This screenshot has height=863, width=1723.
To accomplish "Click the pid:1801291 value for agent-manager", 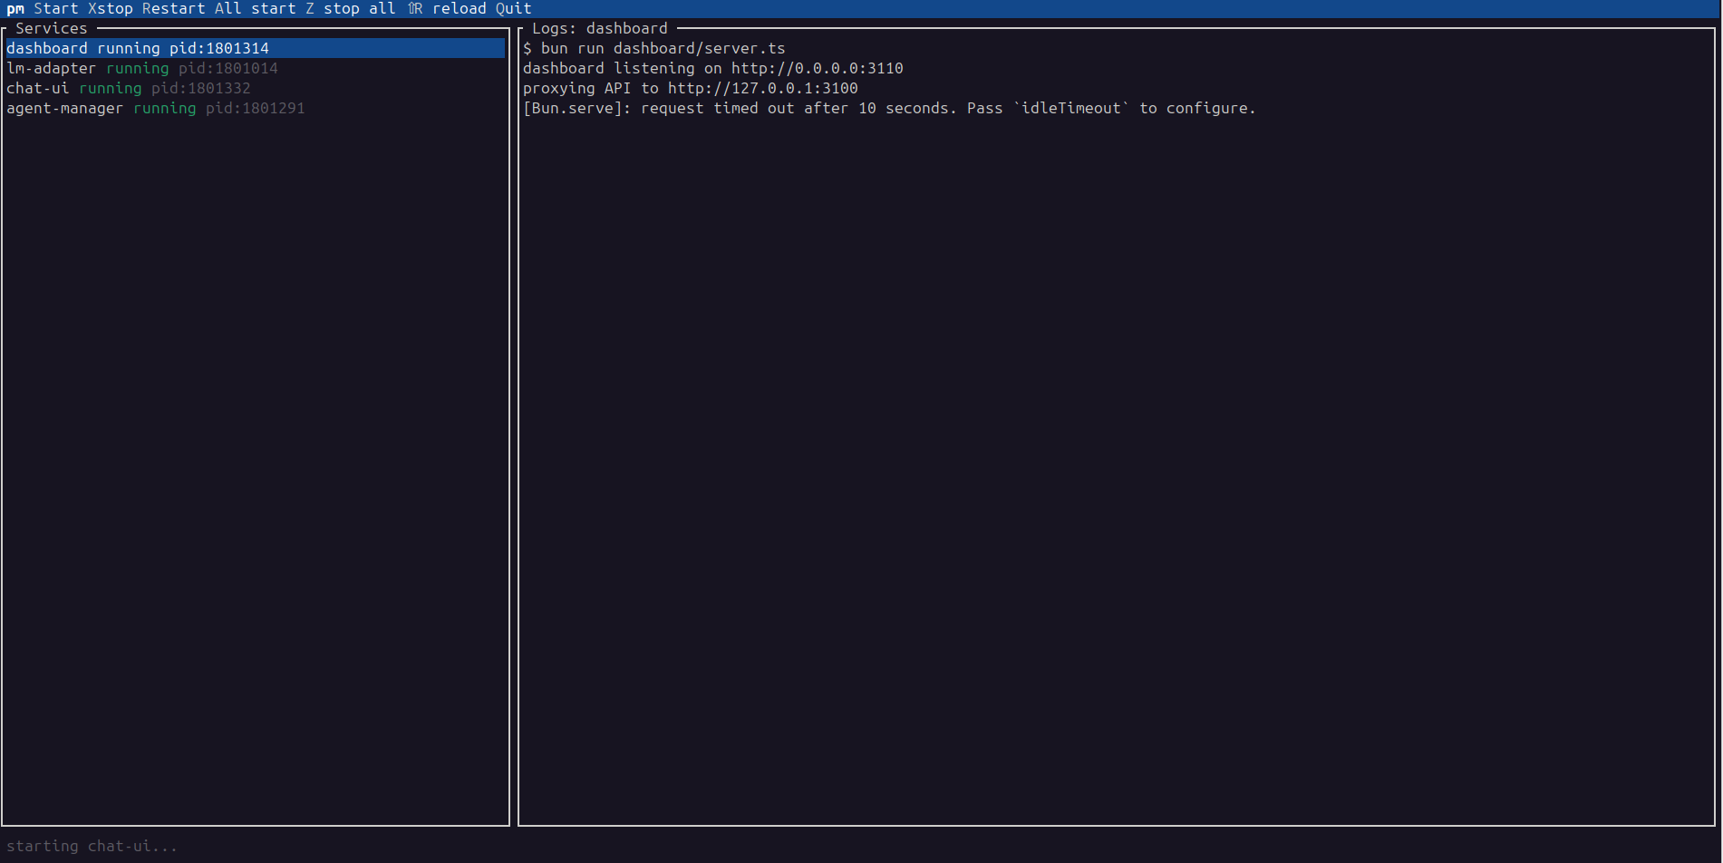I will coord(256,108).
